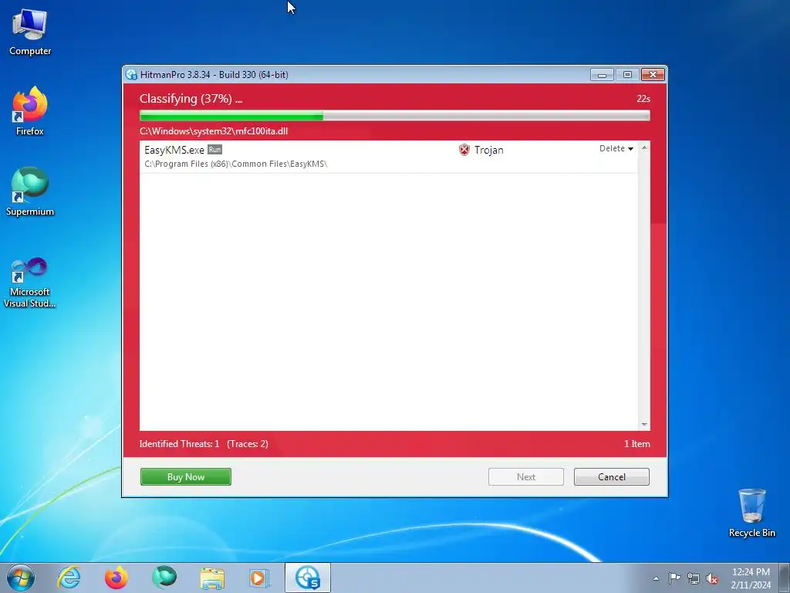Select the EasyKMS.exe file name
Image resolution: width=790 pixels, height=593 pixels.
174,150
